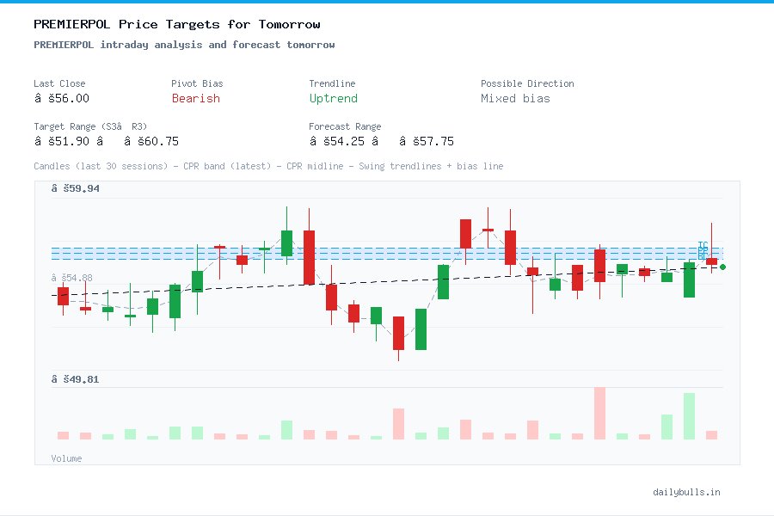
Task: Click the tallest red volume bar
Action: (599, 414)
